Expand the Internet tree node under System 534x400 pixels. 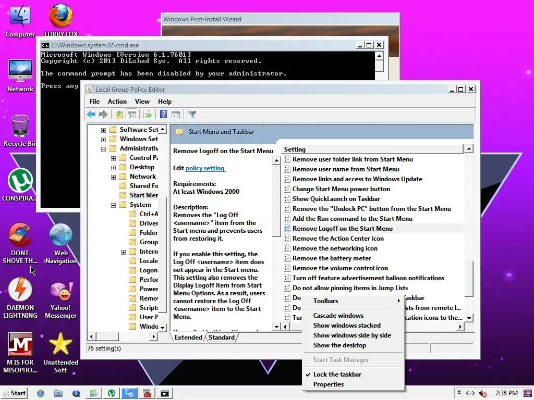coord(123,253)
